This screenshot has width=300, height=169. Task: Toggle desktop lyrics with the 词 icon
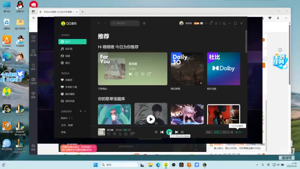[232, 132]
